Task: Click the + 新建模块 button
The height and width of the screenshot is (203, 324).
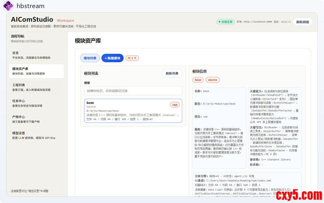Action: point(112,58)
